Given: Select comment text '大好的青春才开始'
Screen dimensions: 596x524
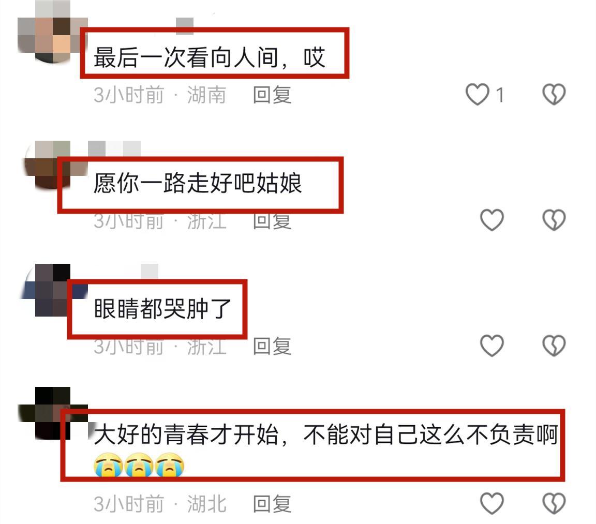Looking at the screenshot, I should tap(186, 435).
